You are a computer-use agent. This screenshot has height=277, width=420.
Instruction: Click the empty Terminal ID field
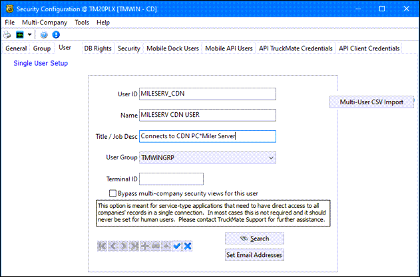[x=172, y=179]
